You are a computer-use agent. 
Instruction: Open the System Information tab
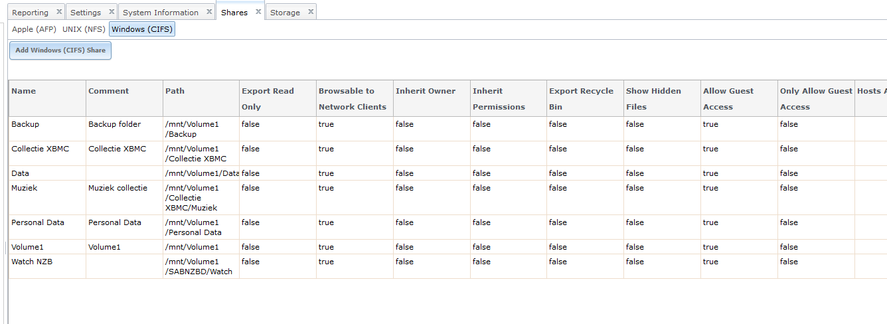161,13
